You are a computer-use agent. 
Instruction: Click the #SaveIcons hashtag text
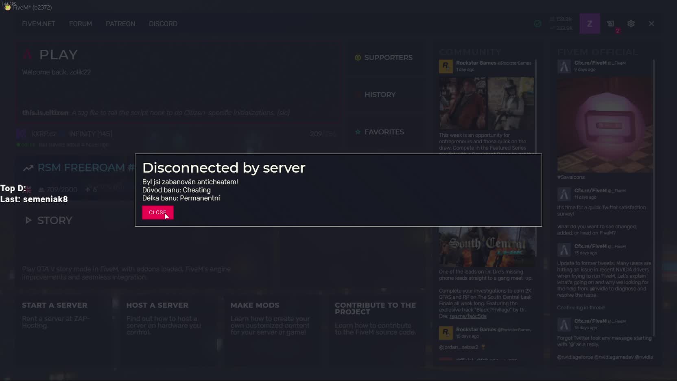point(571,177)
